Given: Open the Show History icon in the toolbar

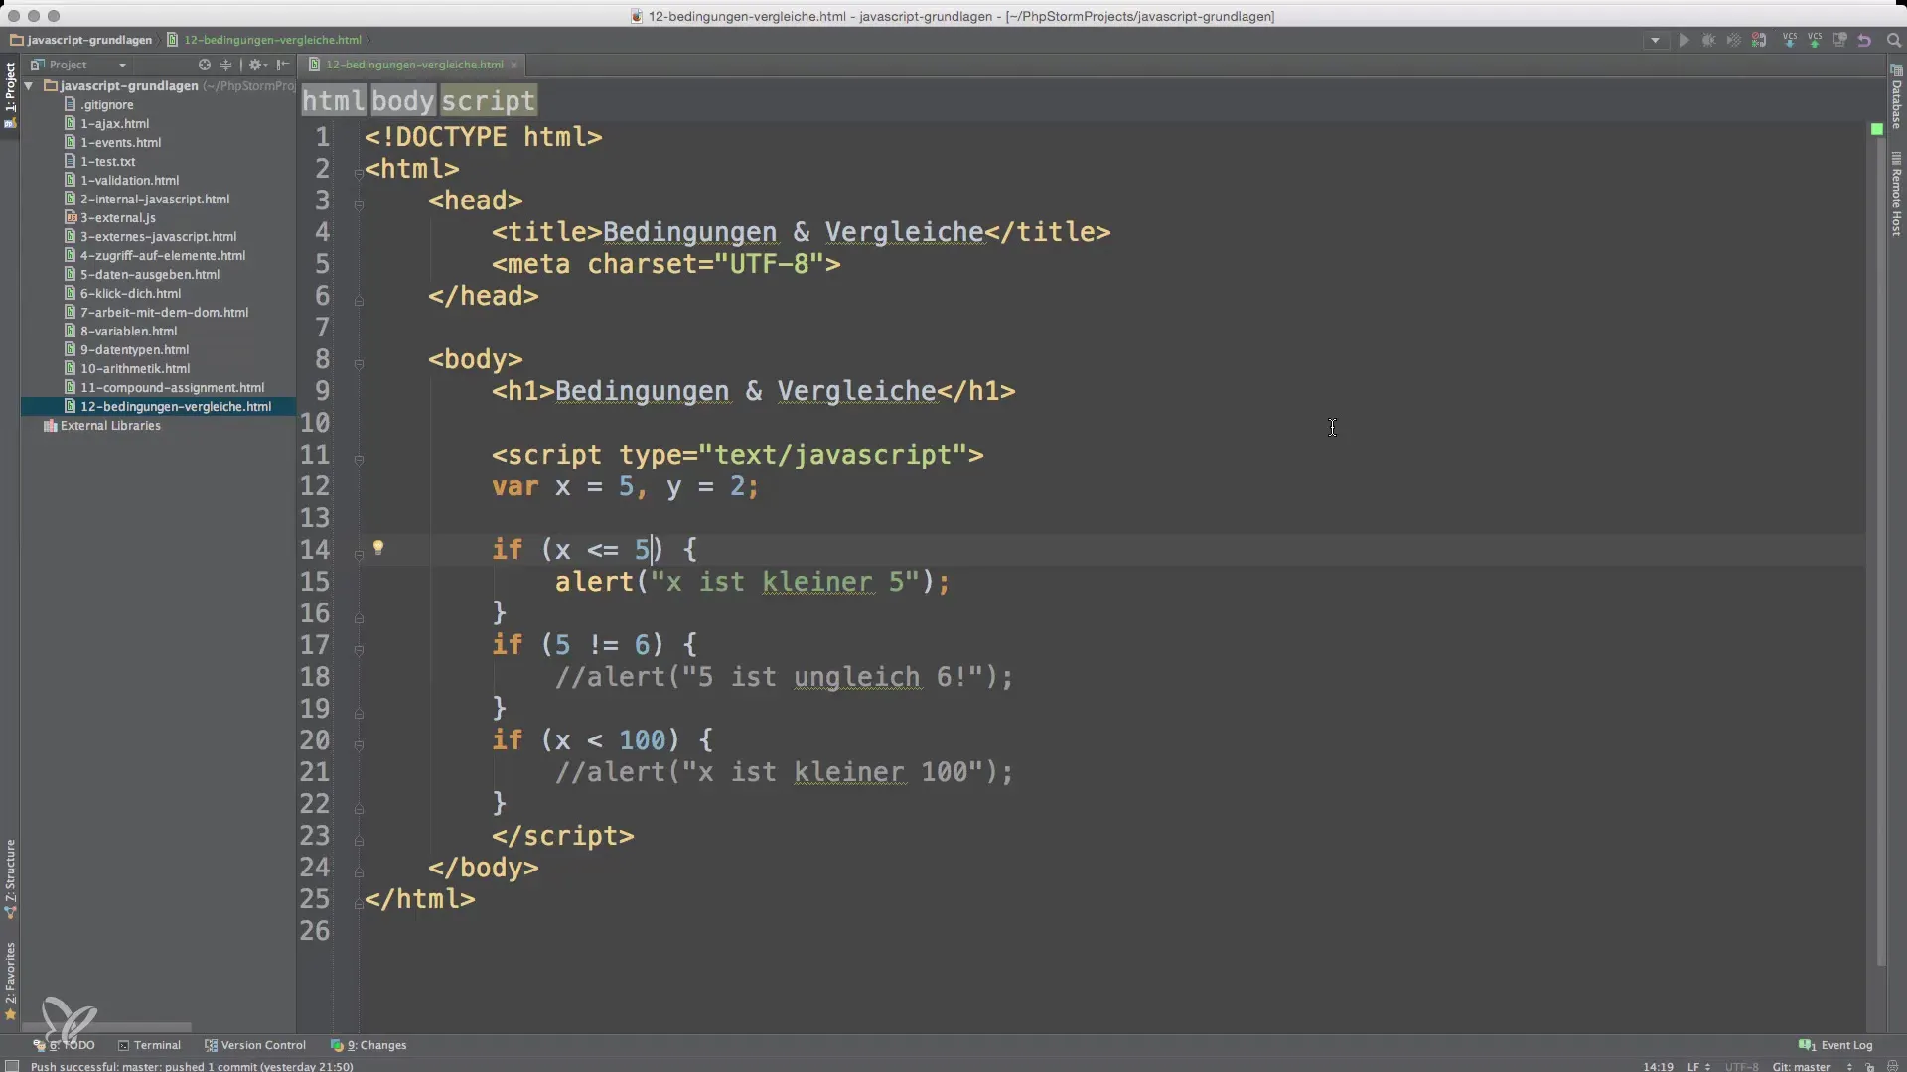Looking at the screenshot, I should coord(1839,41).
